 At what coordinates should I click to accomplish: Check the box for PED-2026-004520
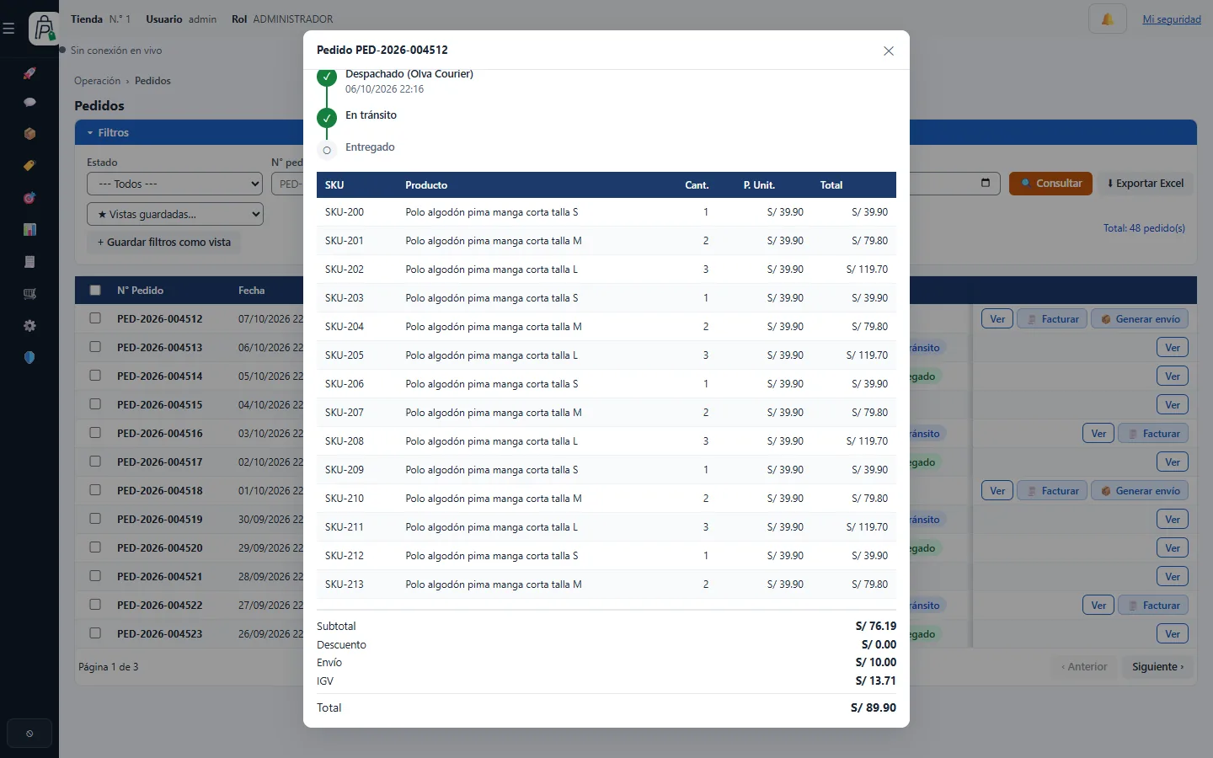pyautogui.click(x=95, y=547)
